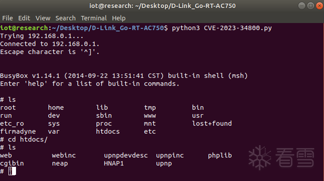The height and width of the screenshot is (181, 324).
Task: Open the Help menu
Action: (119, 18)
